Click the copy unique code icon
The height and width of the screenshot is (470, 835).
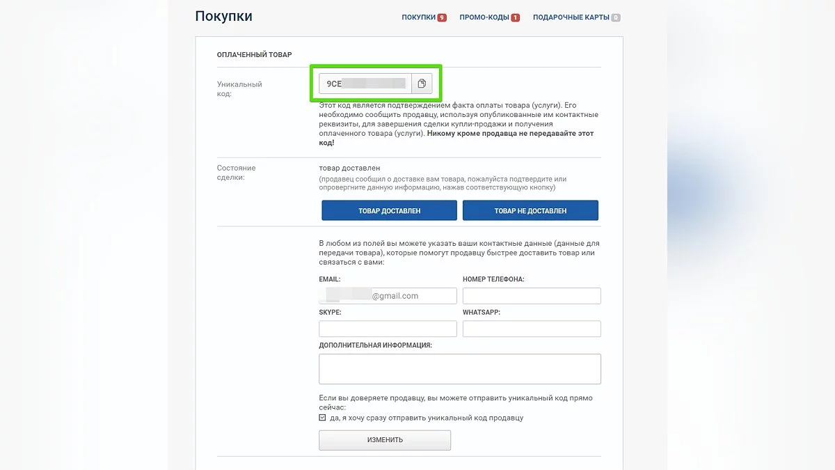point(422,84)
